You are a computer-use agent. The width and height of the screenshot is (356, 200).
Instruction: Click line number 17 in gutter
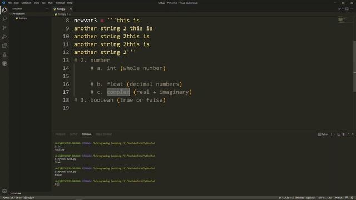(66, 92)
